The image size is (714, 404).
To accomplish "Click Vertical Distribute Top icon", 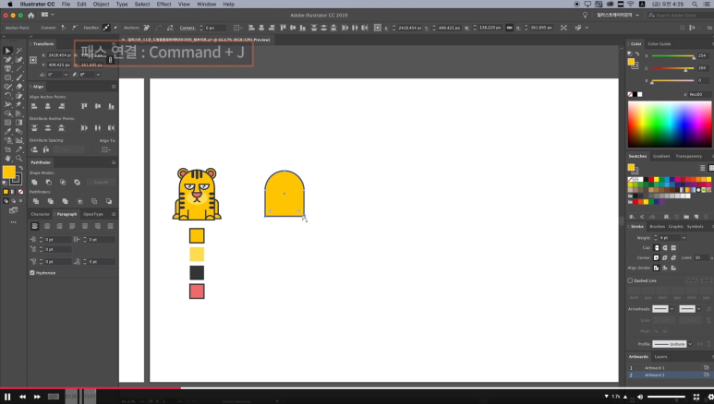I will point(34,128).
